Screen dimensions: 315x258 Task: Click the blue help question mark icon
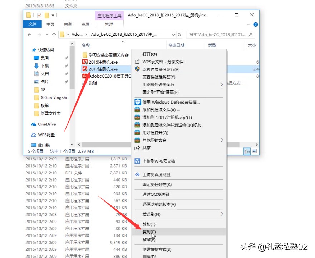coord(256,24)
